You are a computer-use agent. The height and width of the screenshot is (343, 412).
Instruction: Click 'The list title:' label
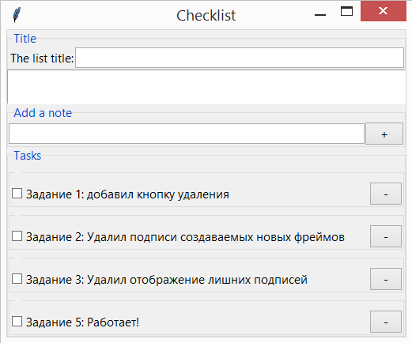click(x=42, y=58)
